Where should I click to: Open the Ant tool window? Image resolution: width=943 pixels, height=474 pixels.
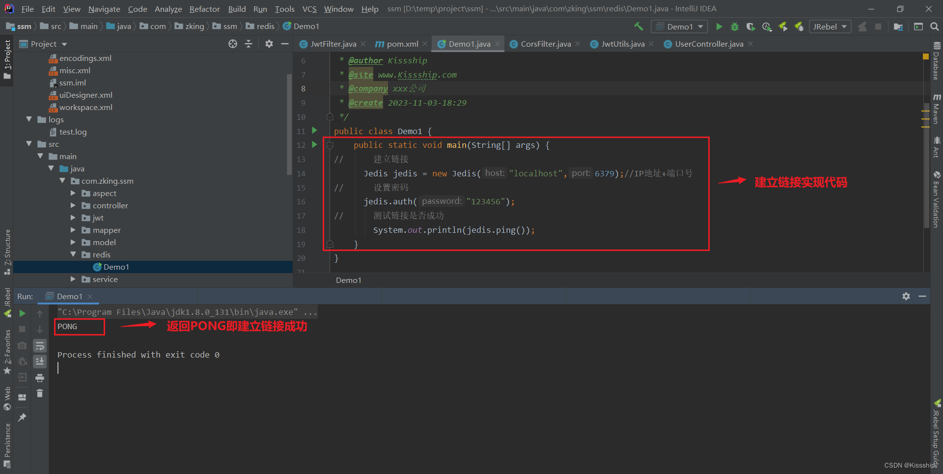[937, 147]
